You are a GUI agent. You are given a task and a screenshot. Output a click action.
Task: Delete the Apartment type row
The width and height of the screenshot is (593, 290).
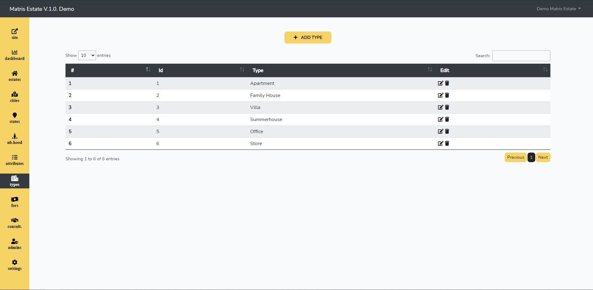click(447, 83)
